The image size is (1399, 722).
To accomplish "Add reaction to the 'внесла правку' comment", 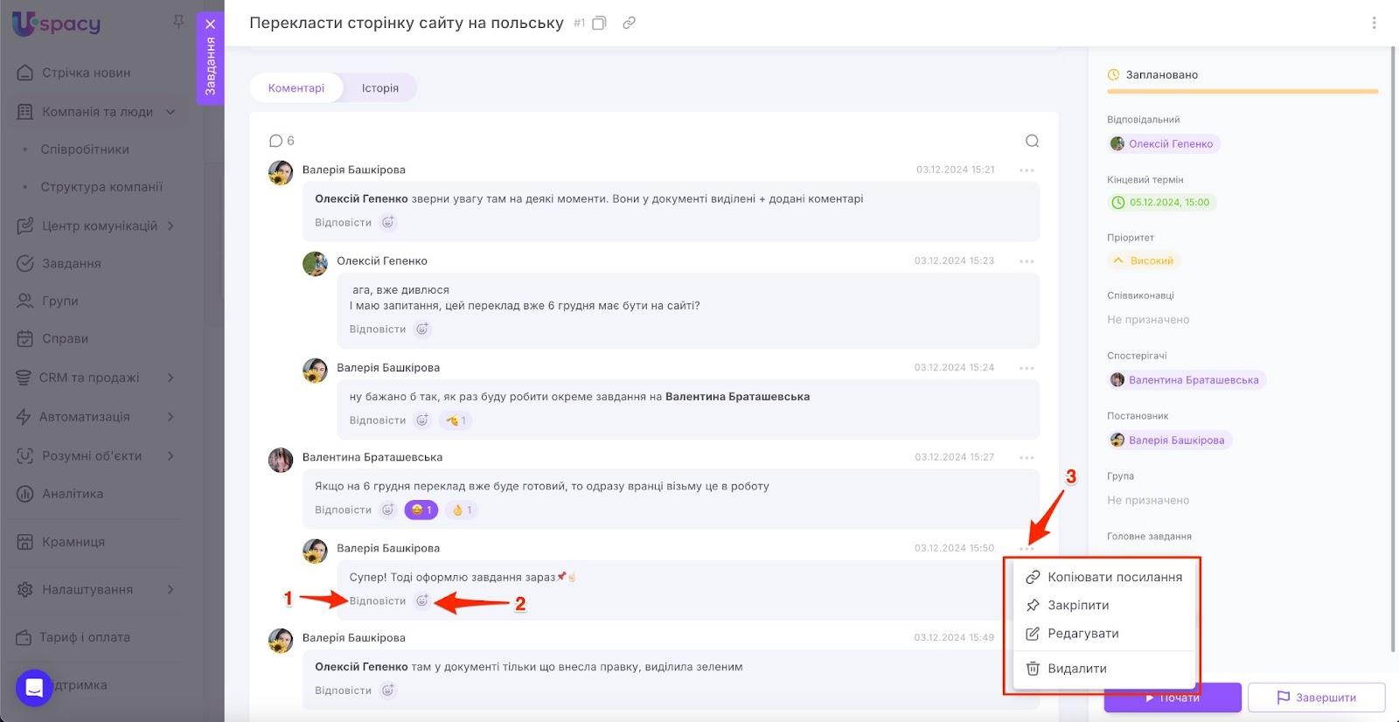I will click(x=388, y=691).
